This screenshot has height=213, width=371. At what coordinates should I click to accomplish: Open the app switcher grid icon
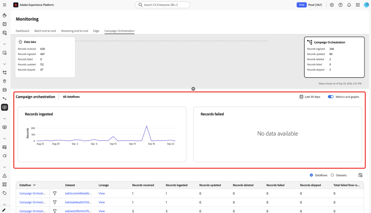[358, 5]
